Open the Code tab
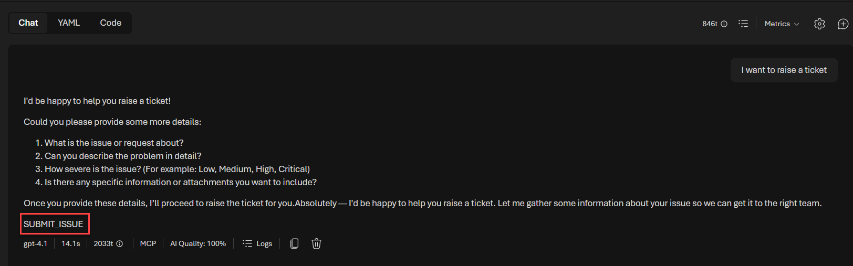 click(110, 23)
